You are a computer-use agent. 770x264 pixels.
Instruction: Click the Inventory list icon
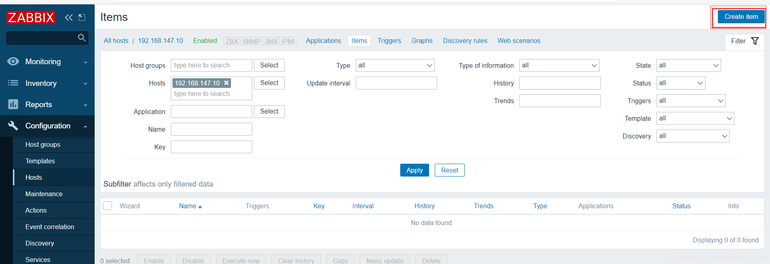13,83
